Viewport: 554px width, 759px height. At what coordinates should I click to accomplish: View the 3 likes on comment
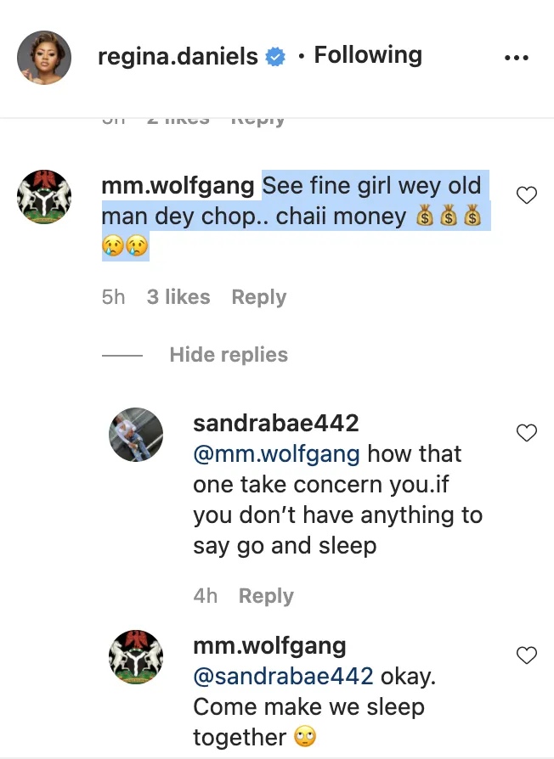178,297
